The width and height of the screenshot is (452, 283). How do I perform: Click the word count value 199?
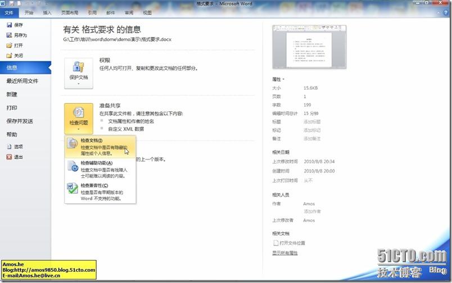tap(308, 105)
